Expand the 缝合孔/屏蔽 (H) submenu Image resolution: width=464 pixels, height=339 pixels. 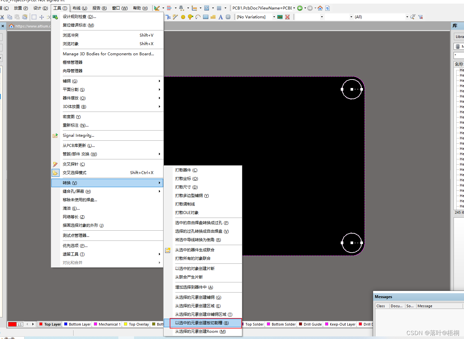coord(107,191)
